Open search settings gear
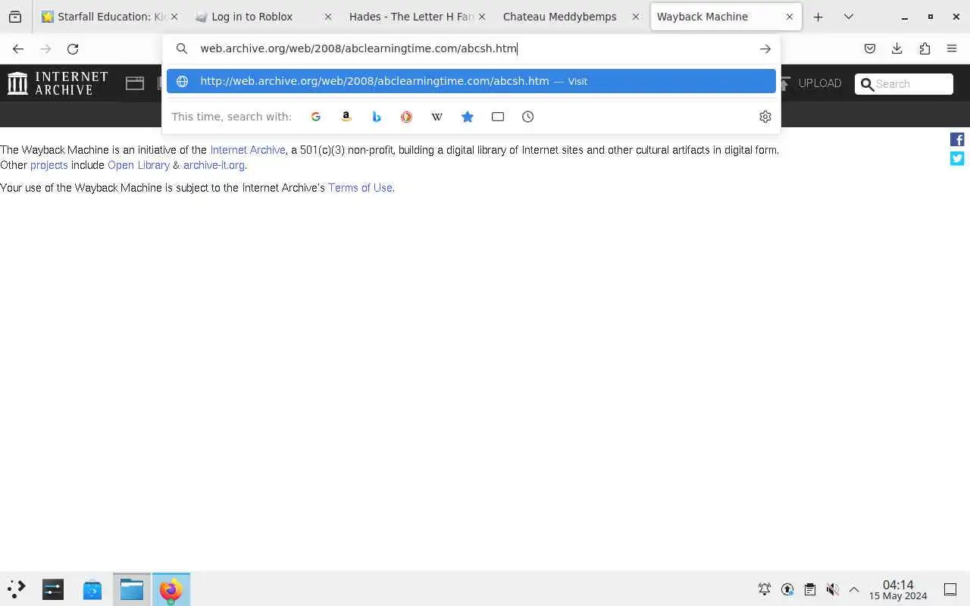This screenshot has height=606, width=970. point(765,117)
